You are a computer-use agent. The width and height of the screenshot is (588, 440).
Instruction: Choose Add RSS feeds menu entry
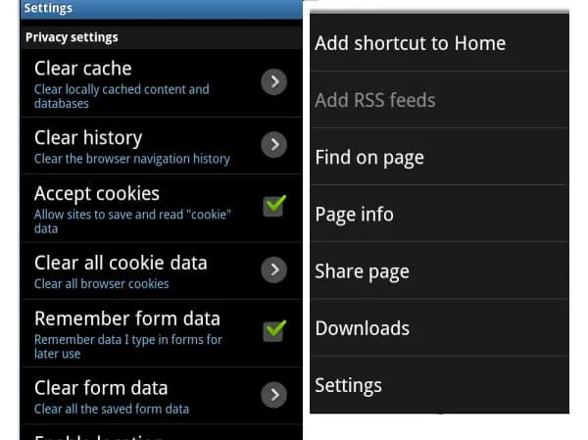[x=375, y=100]
